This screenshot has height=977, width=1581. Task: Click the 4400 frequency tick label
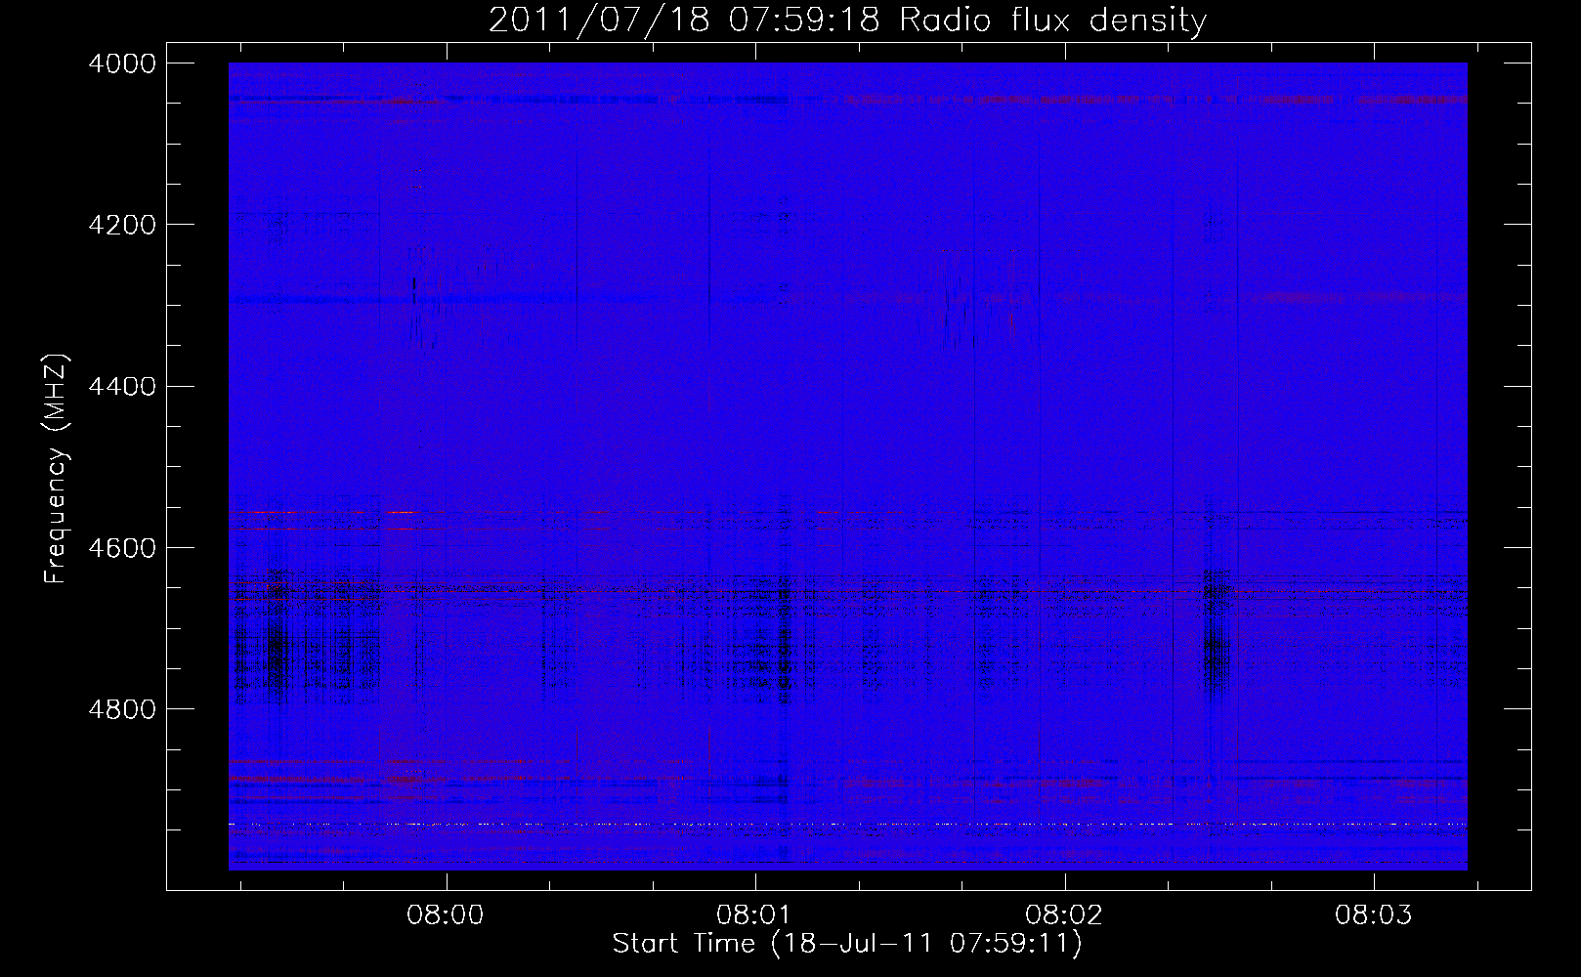[122, 387]
